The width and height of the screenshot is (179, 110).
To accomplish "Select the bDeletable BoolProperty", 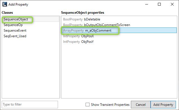I will click(x=119, y=19).
